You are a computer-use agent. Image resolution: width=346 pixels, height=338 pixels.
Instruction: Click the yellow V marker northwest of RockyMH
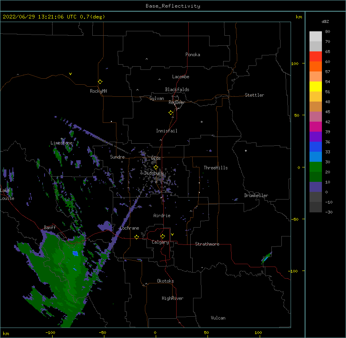pos(70,74)
